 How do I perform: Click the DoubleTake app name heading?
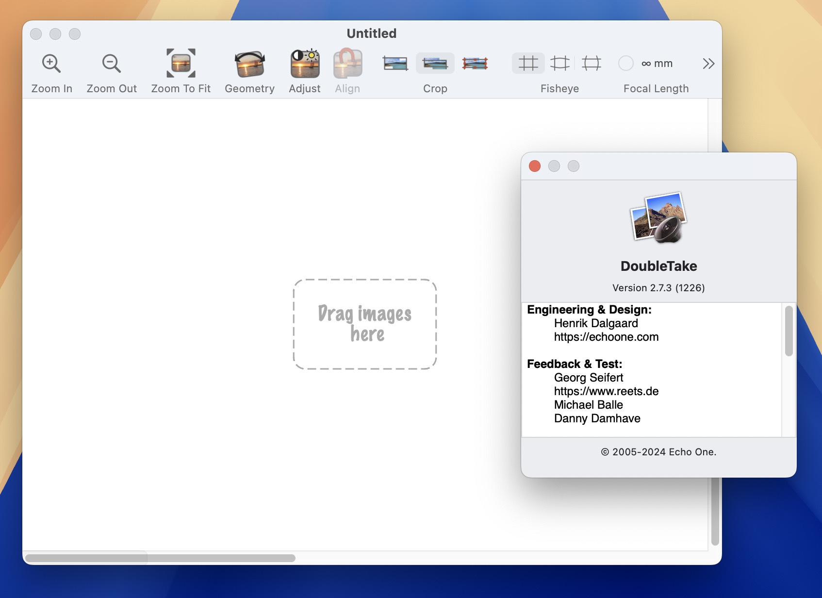[x=659, y=266]
